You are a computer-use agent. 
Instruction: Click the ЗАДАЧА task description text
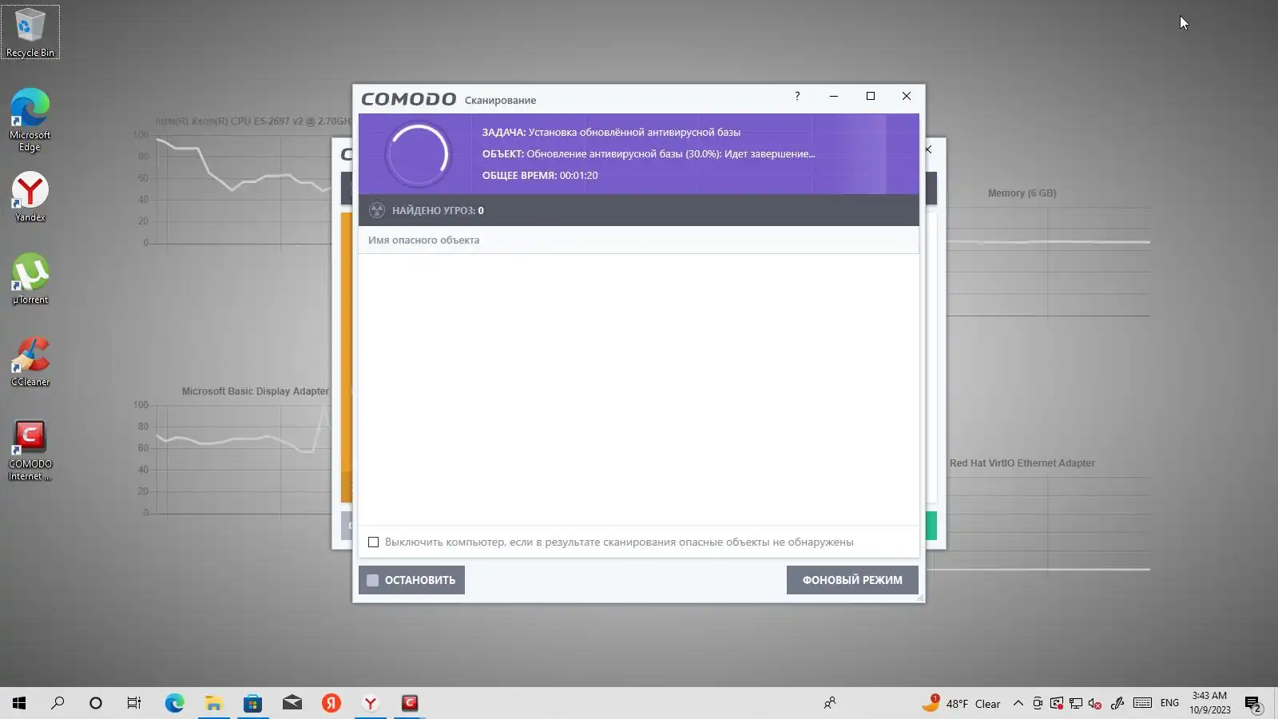[611, 132]
